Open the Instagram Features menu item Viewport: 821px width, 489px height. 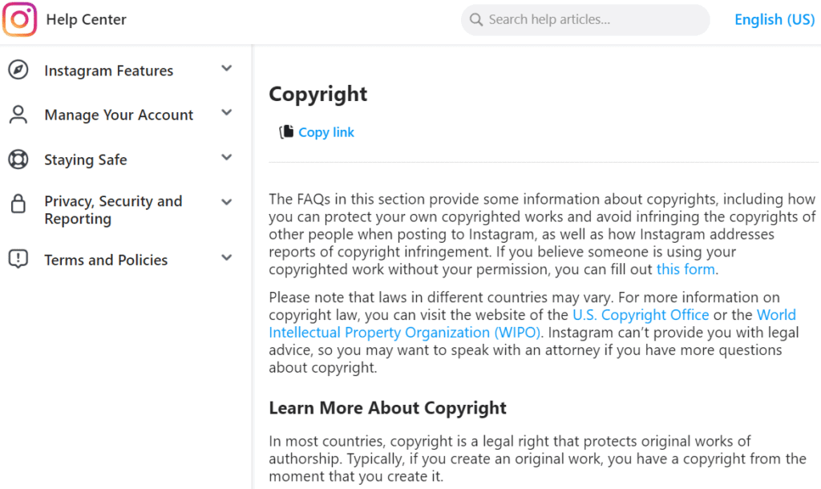coord(108,71)
